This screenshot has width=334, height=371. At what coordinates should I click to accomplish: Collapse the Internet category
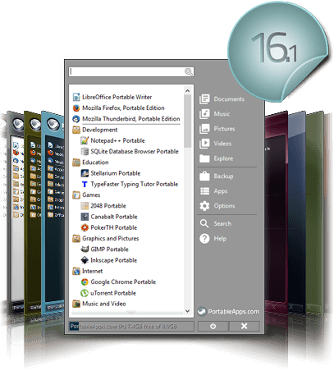[76, 271]
